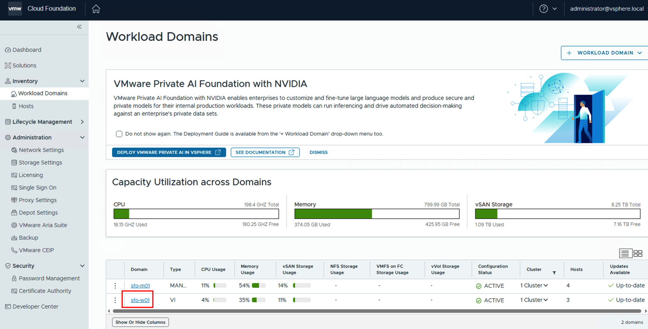This screenshot has height=329, width=648.
Task: Open the Cluster column filter icon
Action: [x=554, y=273]
